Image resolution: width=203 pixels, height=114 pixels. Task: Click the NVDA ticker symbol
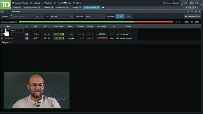[x=10, y=38]
